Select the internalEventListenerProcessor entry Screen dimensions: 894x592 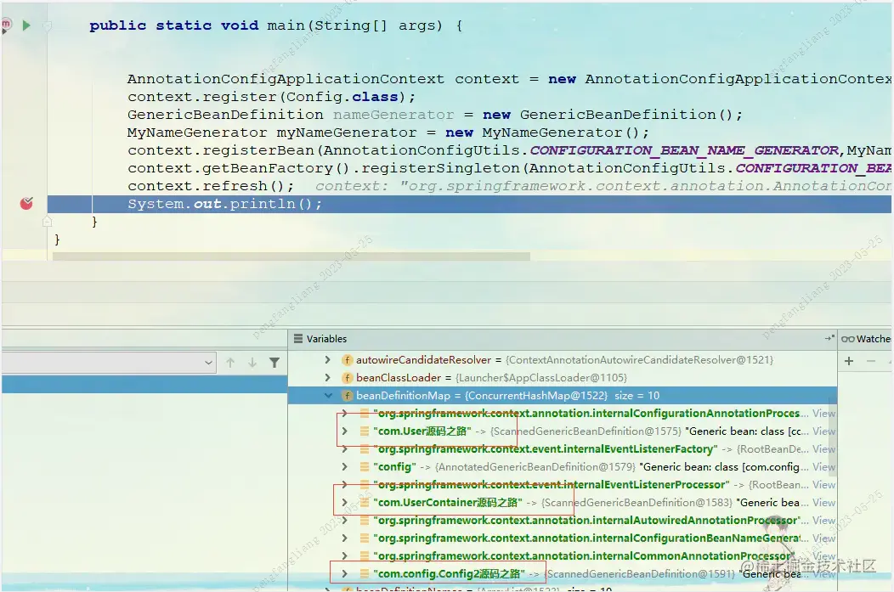[x=551, y=485]
